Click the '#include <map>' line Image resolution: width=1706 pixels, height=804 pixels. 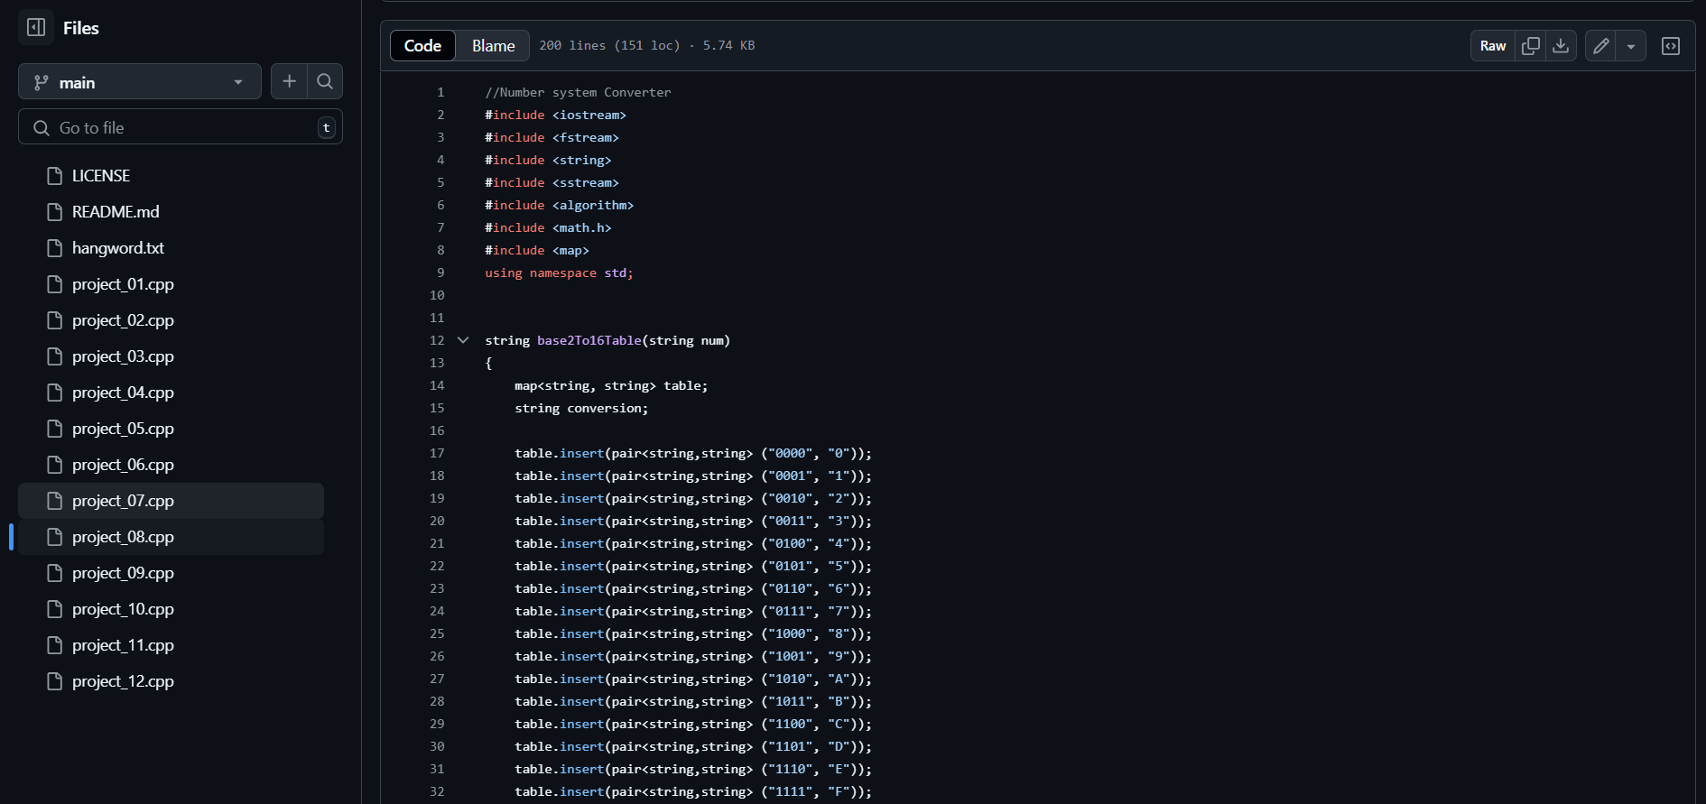point(537,250)
